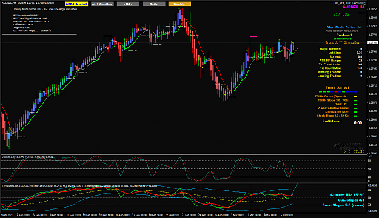The width and height of the screenshot is (379, 218).
Task: Click the Previous RSI Price Line text
Action: [x=31, y=21]
